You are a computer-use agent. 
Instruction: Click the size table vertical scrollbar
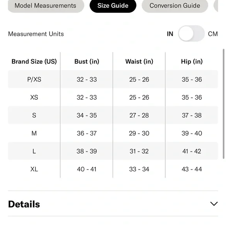[x=224, y=104]
